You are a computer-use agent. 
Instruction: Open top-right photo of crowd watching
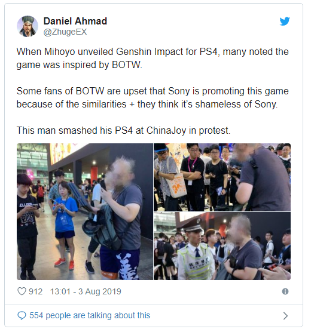pos(222,177)
